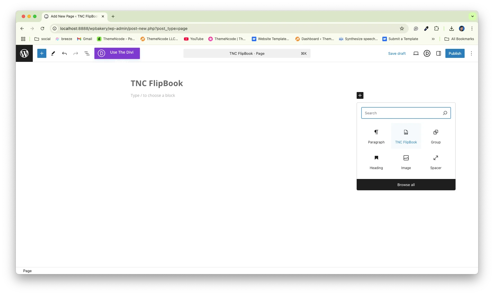This screenshot has height=295, width=494.
Task: Click the Save draft link
Action: click(397, 53)
